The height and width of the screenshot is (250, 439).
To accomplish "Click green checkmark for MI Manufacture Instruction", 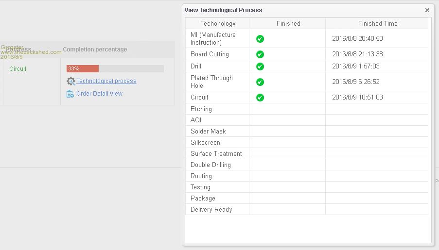I will click(260, 39).
